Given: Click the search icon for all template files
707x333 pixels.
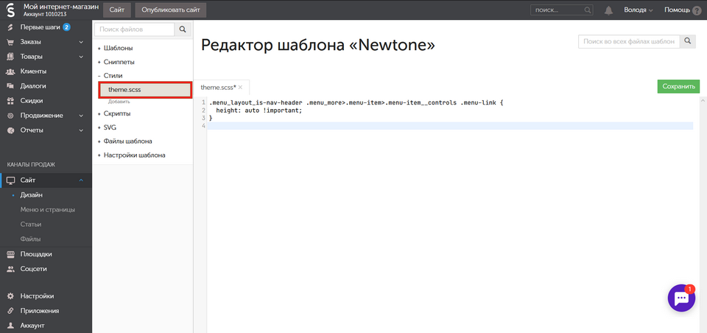Looking at the screenshot, I should point(688,42).
